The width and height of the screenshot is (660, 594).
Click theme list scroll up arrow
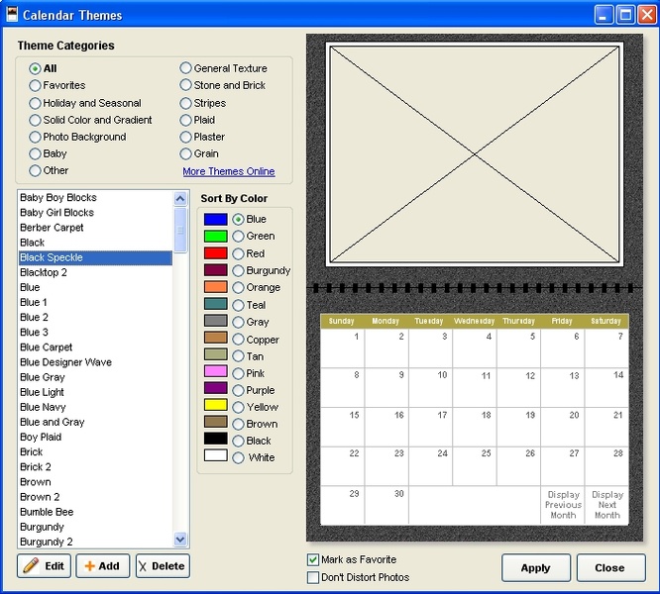click(x=180, y=198)
